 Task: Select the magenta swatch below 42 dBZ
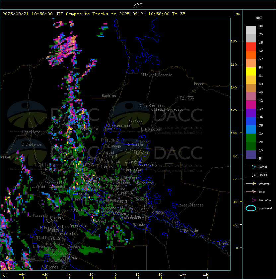[x=251, y=104]
